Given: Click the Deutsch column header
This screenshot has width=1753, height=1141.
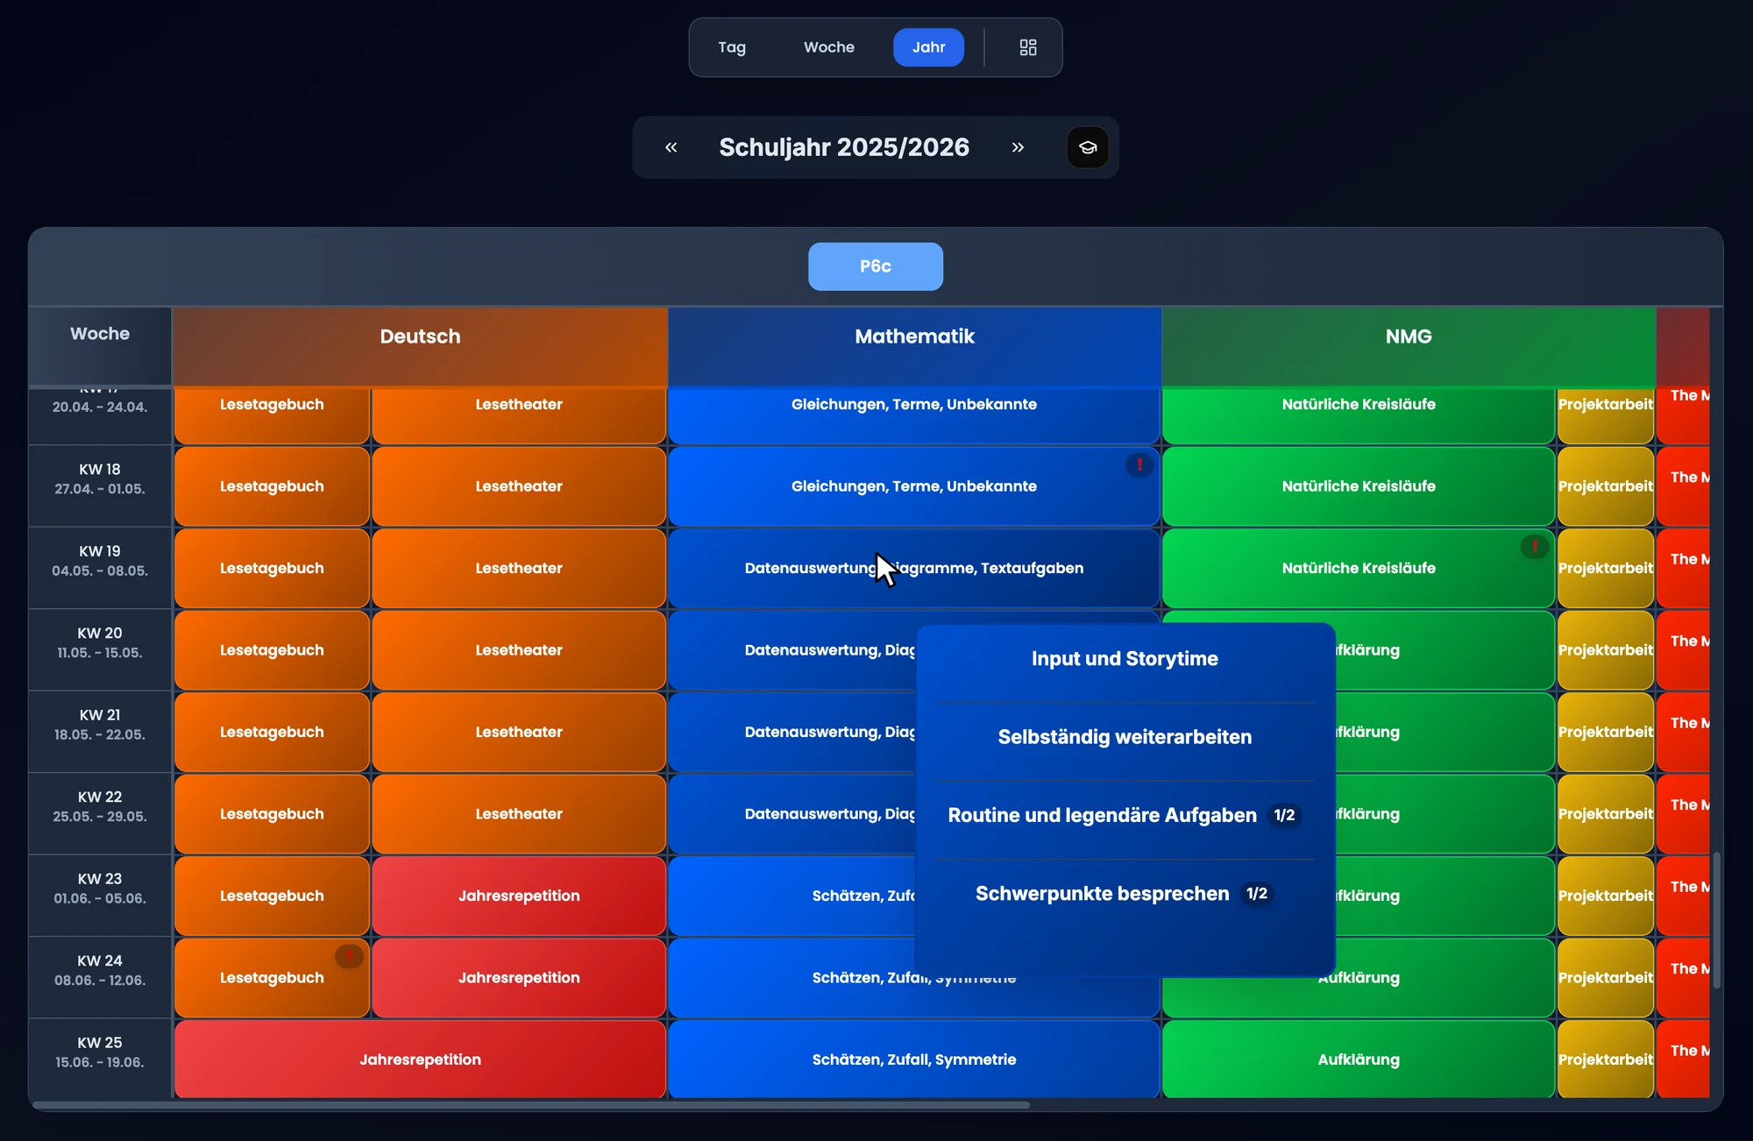Looking at the screenshot, I should (x=420, y=346).
